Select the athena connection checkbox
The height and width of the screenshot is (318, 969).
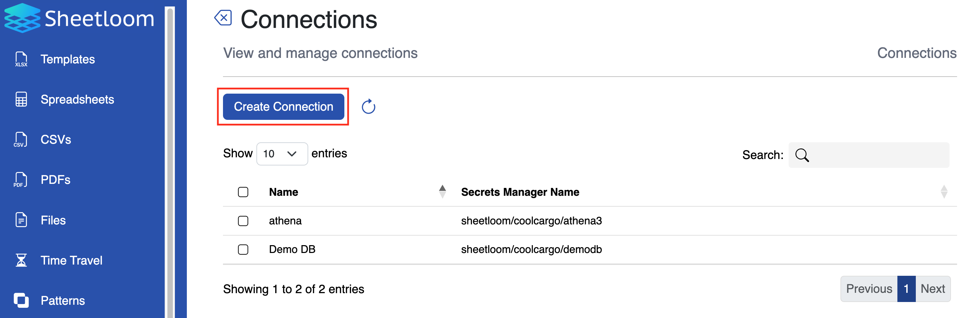tap(243, 221)
